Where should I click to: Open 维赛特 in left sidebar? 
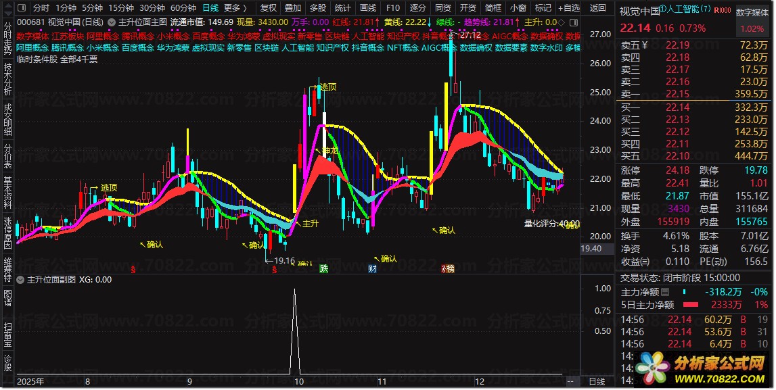tap(8, 270)
